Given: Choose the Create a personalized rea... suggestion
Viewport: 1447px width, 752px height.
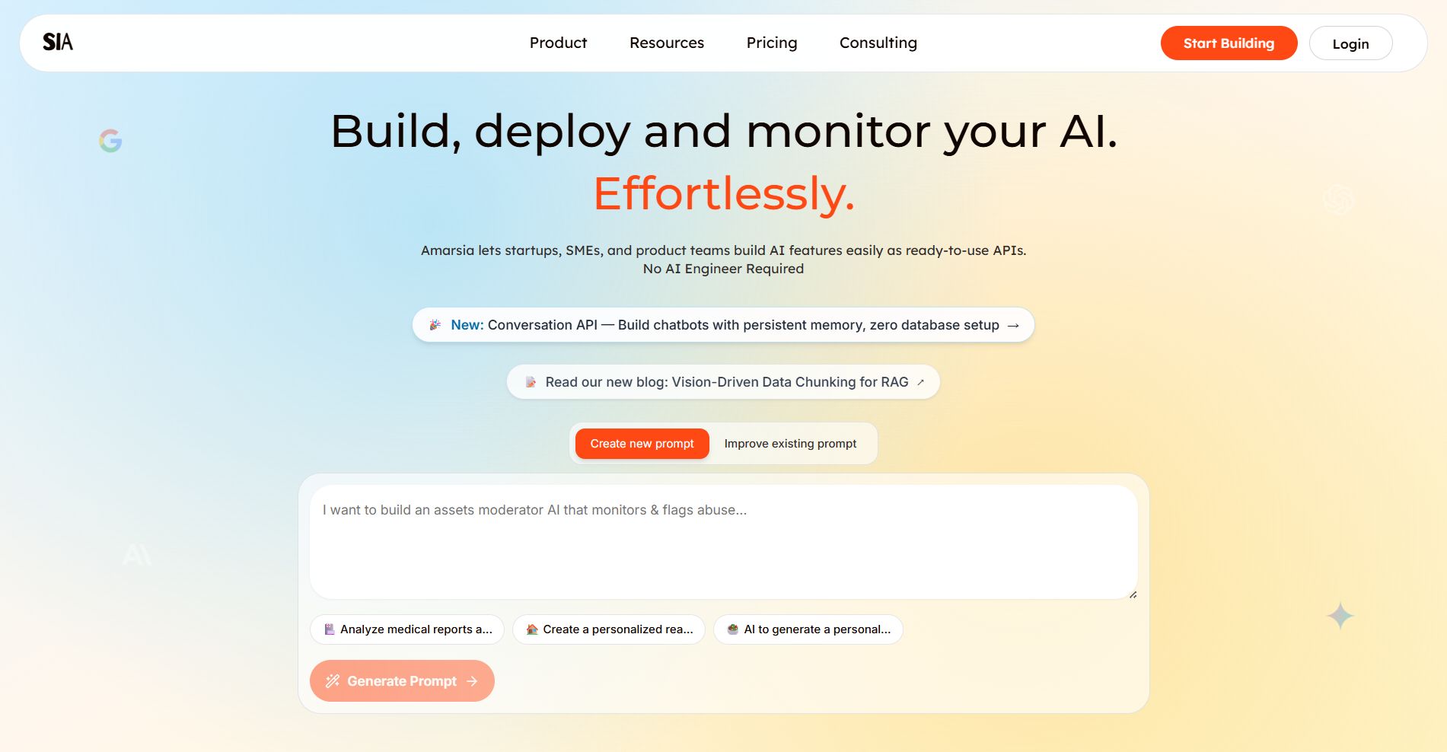Looking at the screenshot, I should (609, 629).
